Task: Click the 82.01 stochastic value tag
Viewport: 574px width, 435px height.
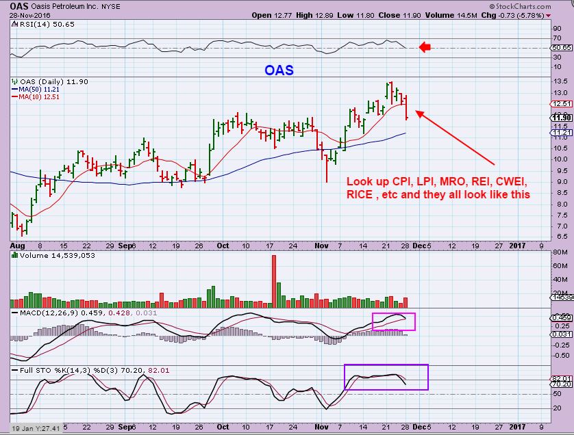Action: [x=562, y=378]
